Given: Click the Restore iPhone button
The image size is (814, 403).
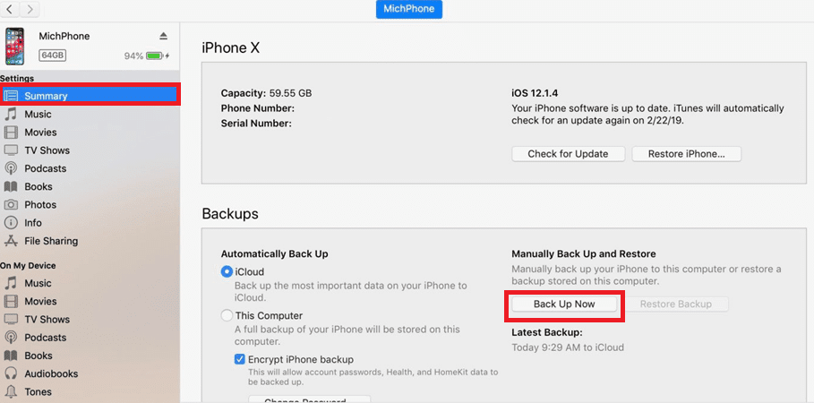Looking at the screenshot, I should 686,154.
